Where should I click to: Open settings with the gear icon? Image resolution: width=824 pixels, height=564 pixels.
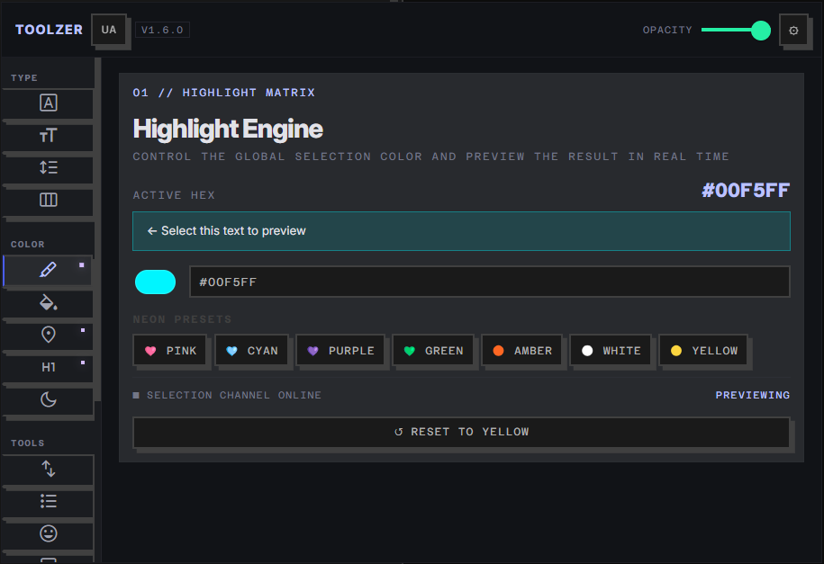(793, 31)
